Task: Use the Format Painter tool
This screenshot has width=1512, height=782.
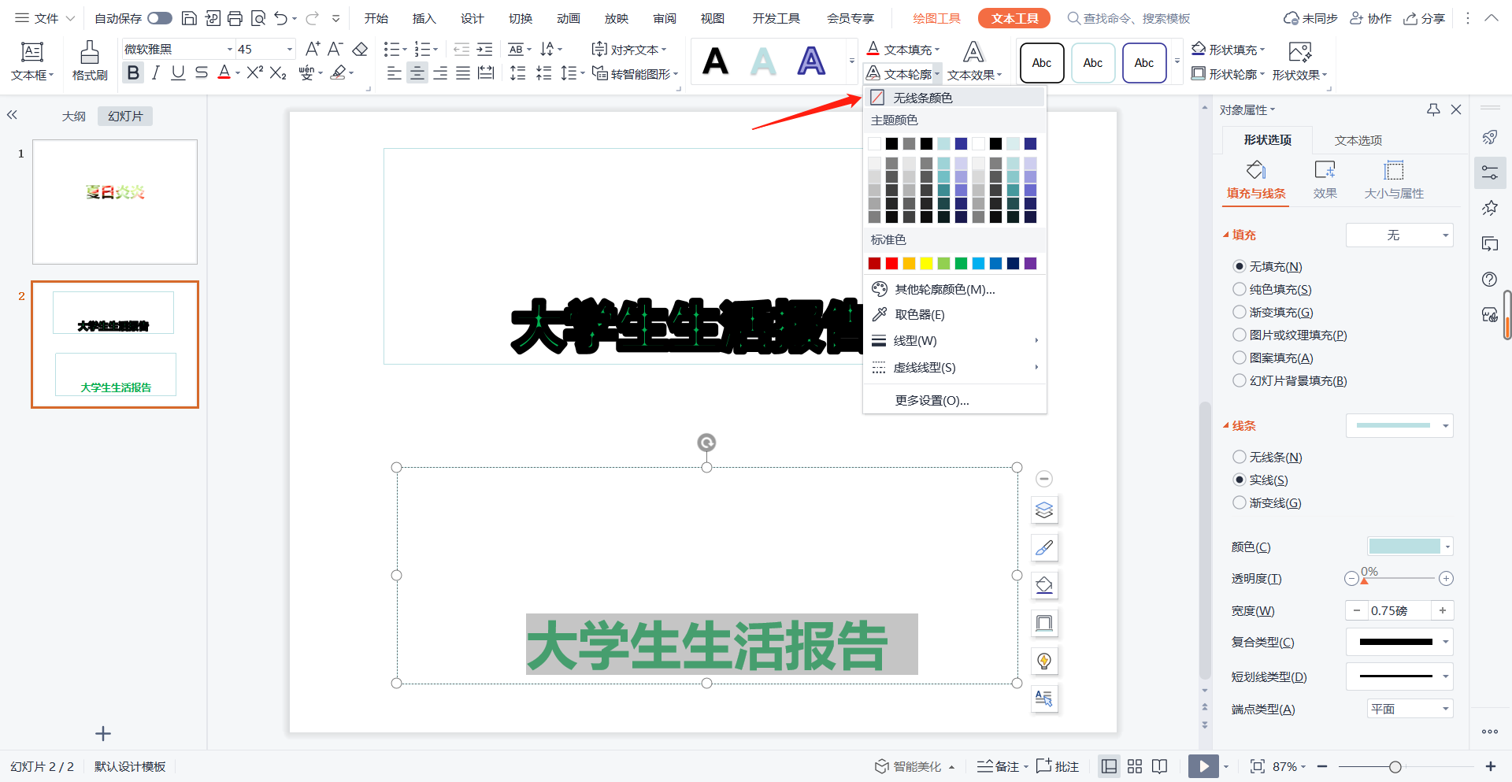Action: tap(90, 61)
